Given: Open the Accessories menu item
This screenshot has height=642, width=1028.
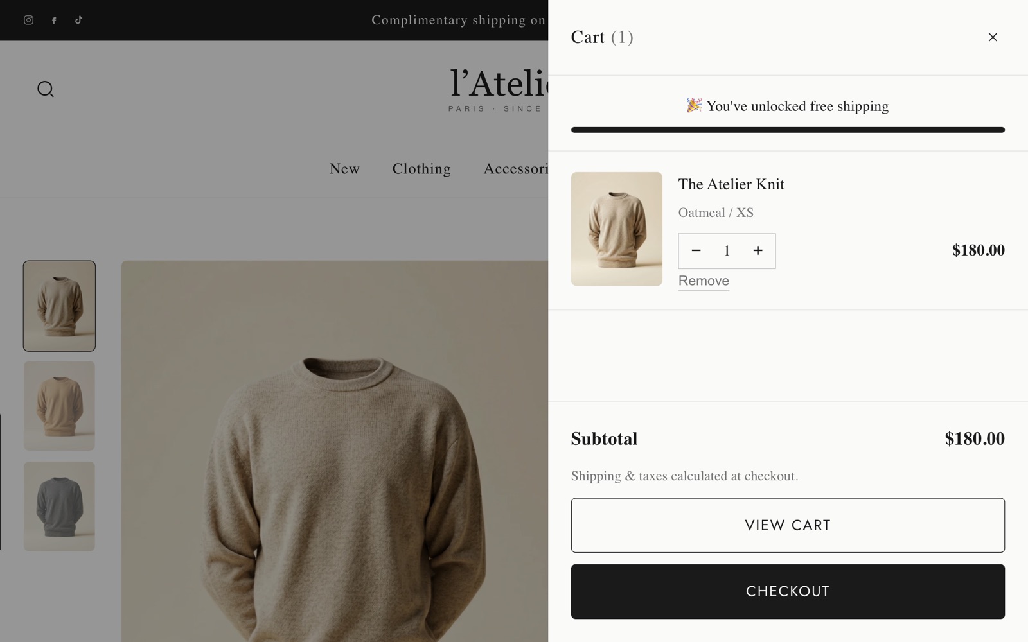Looking at the screenshot, I should coord(516,169).
